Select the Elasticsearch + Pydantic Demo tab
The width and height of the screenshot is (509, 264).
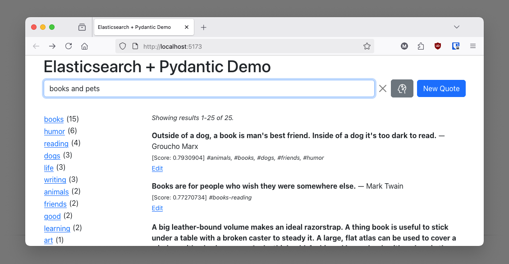click(134, 27)
